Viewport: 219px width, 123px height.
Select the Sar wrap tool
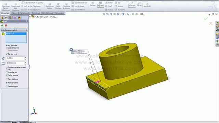(x=118, y=3)
